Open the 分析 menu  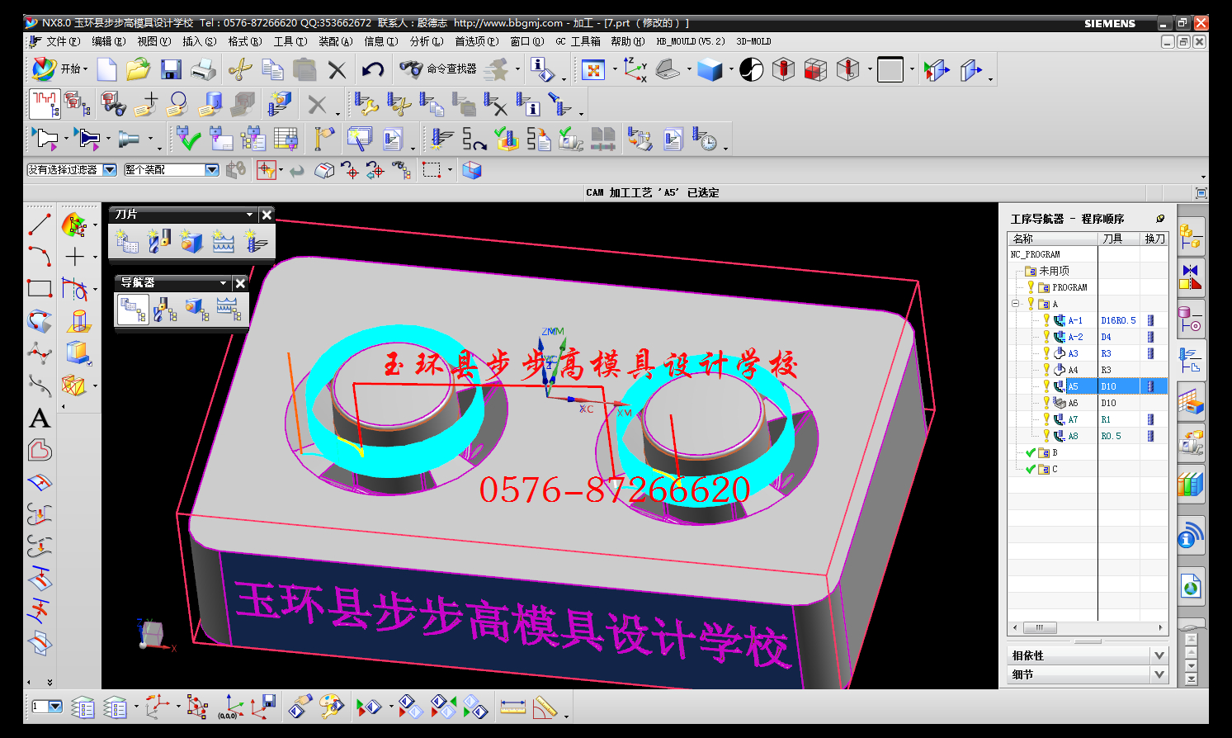pyautogui.click(x=426, y=41)
